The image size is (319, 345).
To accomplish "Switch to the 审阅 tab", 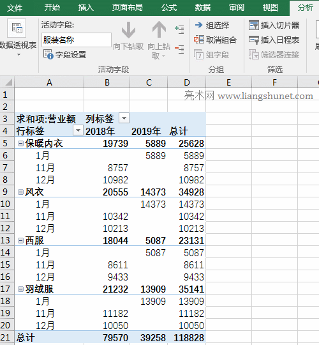I will tap(237, 8).
